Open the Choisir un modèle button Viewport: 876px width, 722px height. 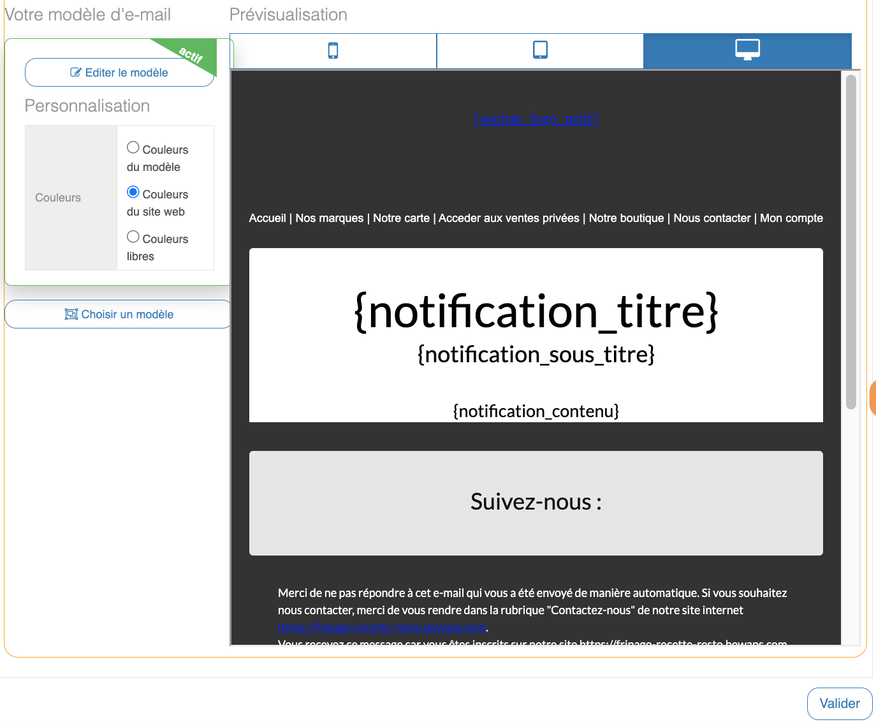tap(119, 314)
